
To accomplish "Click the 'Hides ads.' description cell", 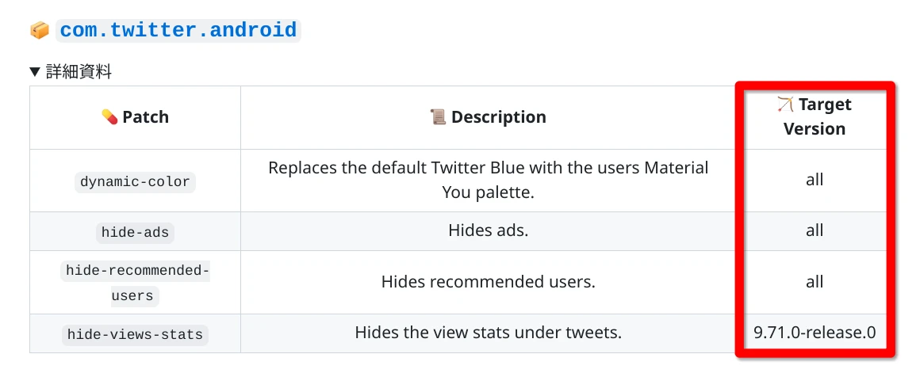I will [x=488, y=230].
